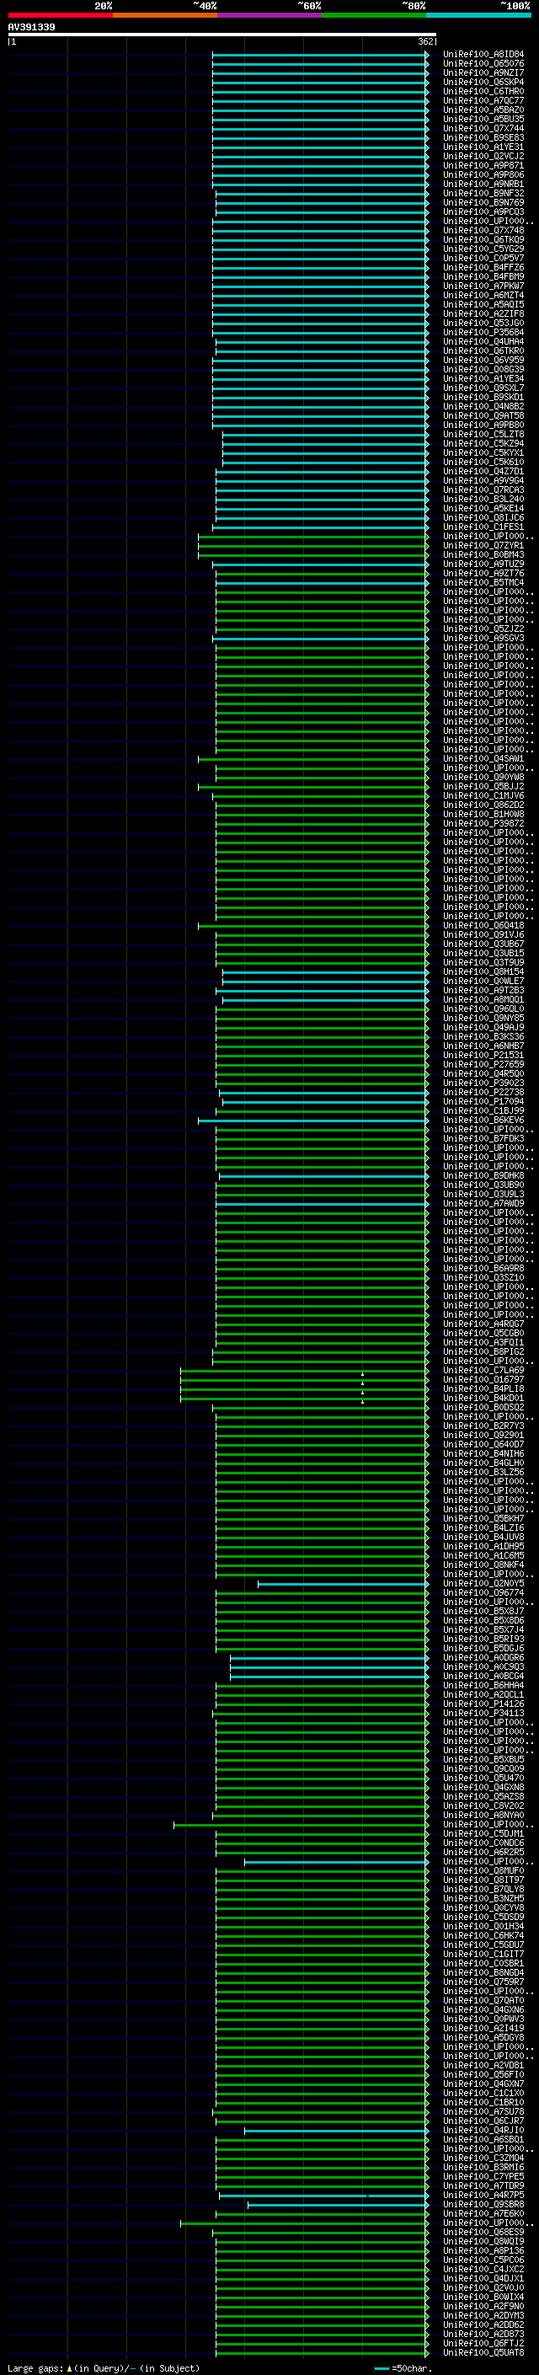The width and height of the screenshot is (539, 2375).
Task: Select the UniRef100_Q2VCJ2 label
Action: pyautogui.click(x=483, y=156)
